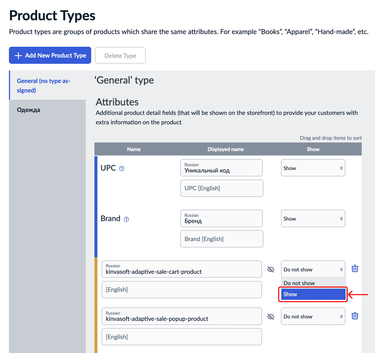375x353 pixels.
Task: Click the UPC [English] input field
Action: 222,188
